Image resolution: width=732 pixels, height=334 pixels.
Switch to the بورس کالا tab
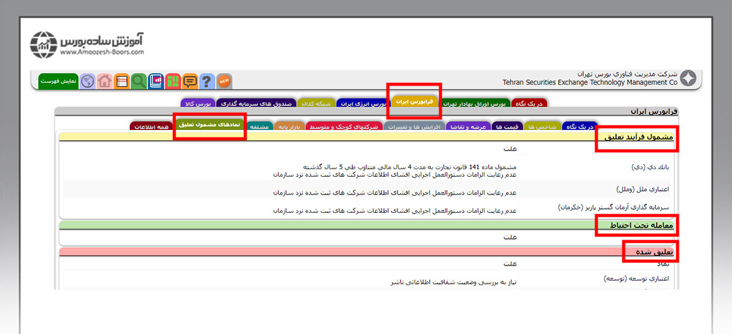click(x=197, y=103)
